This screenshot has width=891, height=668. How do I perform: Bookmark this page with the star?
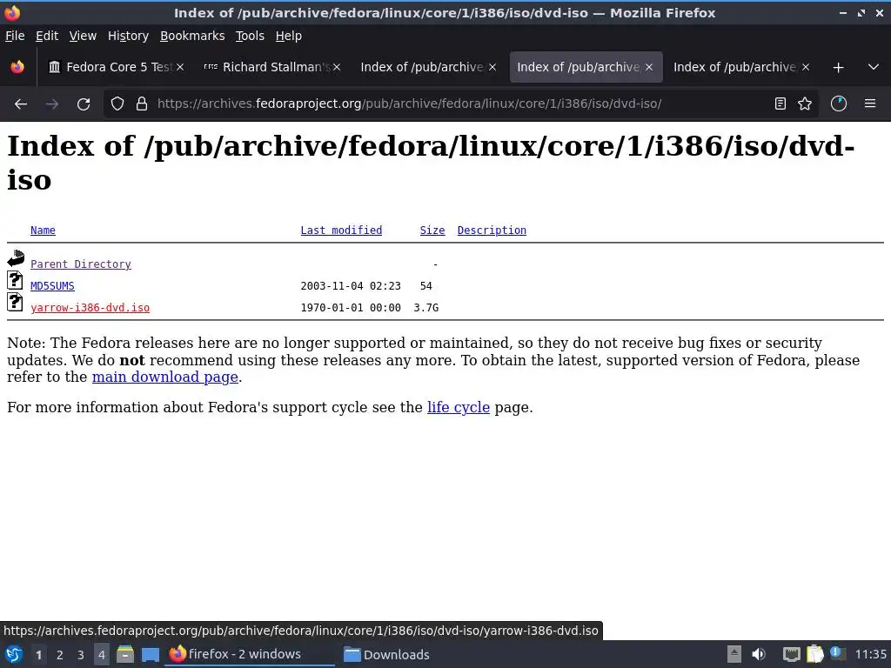point(805,104)
